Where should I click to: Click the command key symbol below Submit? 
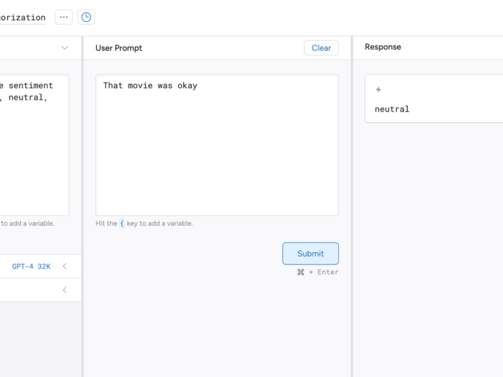click(301, 272)
